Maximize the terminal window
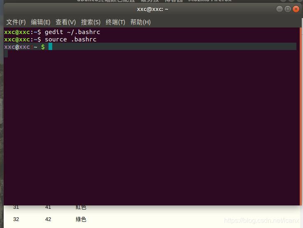The height and width of the screenshot is (228, 303). click(288, 9)
